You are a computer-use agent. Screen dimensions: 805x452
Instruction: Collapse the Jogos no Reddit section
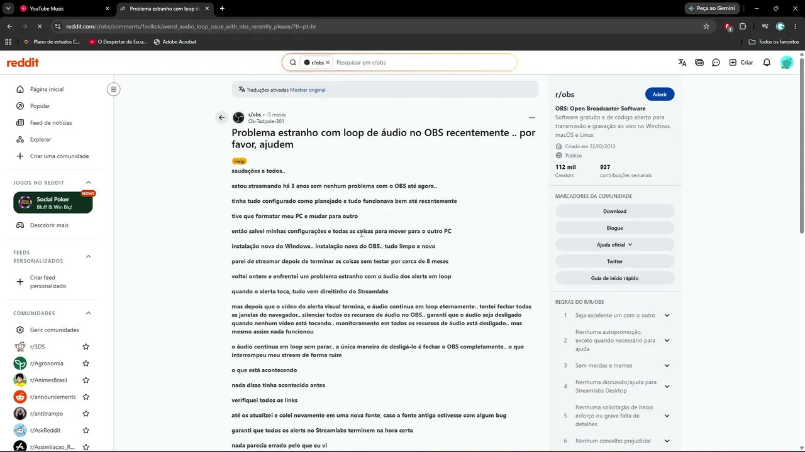tap(88, 183)
